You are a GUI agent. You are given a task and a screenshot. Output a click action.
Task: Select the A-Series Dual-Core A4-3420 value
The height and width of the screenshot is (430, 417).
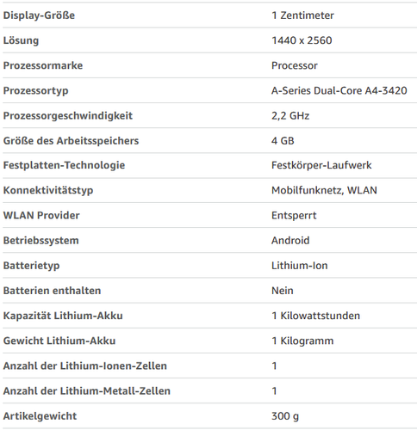pos(339,90)
